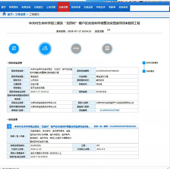Click the page title 中关村生命科学园三期

pos(84,23)
